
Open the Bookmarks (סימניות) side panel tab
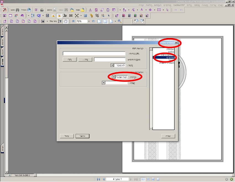pos(2,32)
